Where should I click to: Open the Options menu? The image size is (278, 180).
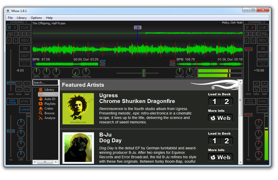[36, 18]
